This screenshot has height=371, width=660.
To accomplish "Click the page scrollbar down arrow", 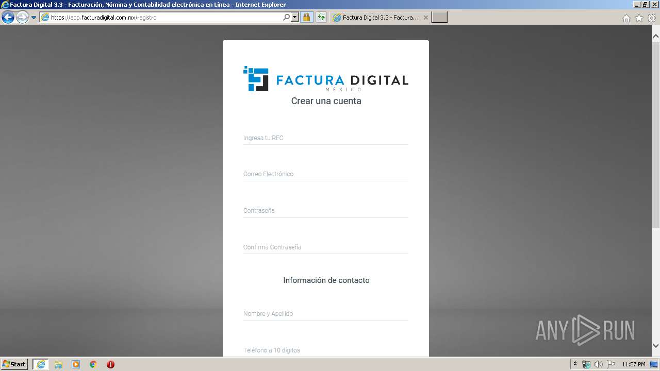I will click(x=656, y=346).
